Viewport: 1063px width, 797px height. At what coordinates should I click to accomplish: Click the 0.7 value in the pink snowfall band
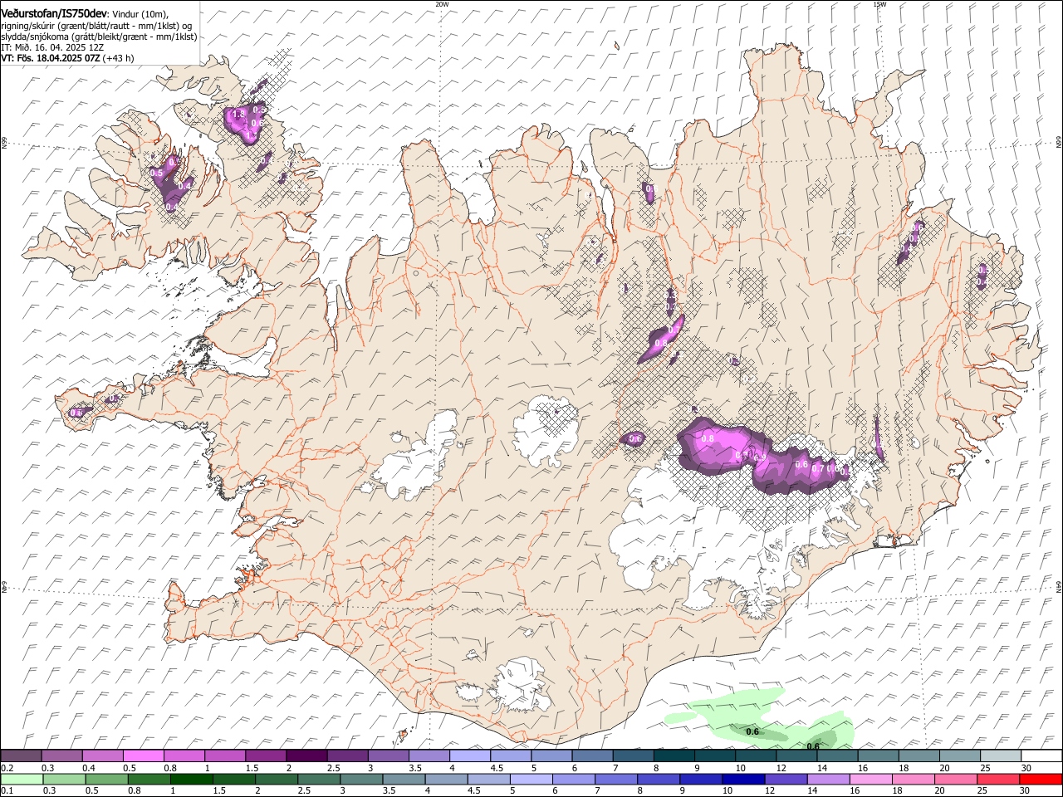click(x=818, y=468)
